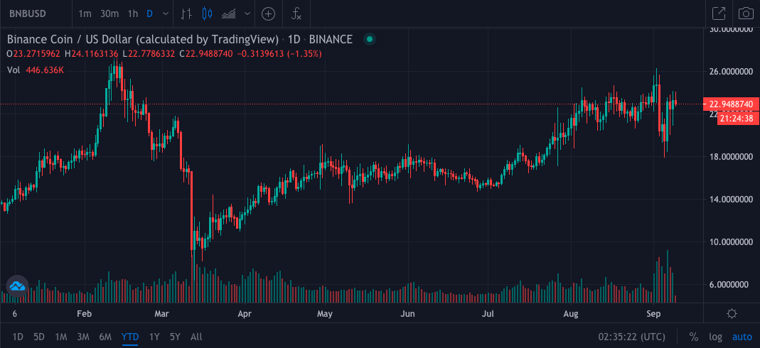Click the Sep label on time axis
The image size is (760, 348).
click(x=654, y=314)
